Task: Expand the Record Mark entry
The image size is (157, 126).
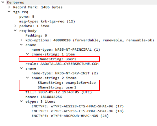Action: (9, 7)
